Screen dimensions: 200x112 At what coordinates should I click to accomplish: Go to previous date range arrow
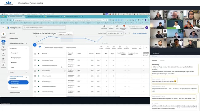pos(126,33)
